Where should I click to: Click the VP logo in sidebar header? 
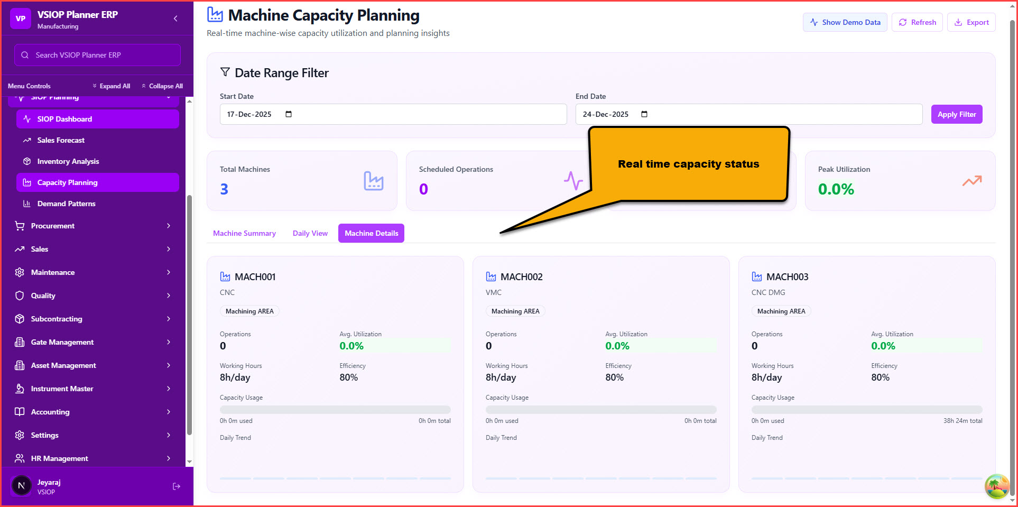coord(21,19)
